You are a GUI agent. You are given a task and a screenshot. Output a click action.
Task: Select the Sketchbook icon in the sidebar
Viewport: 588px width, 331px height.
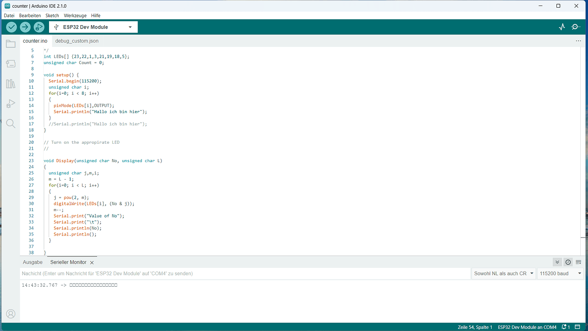click(11, 44)
